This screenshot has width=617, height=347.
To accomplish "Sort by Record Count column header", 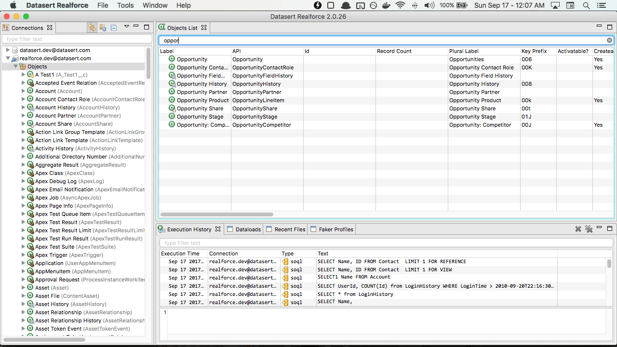I will 412,51.
